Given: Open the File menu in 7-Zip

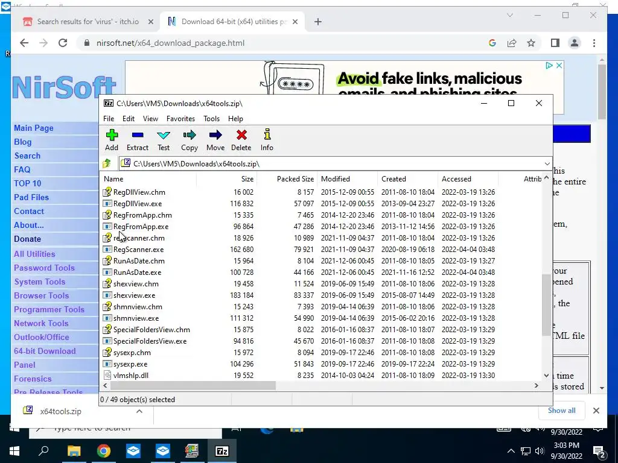Looking at the screenshot, I should [x=109, y=119].
